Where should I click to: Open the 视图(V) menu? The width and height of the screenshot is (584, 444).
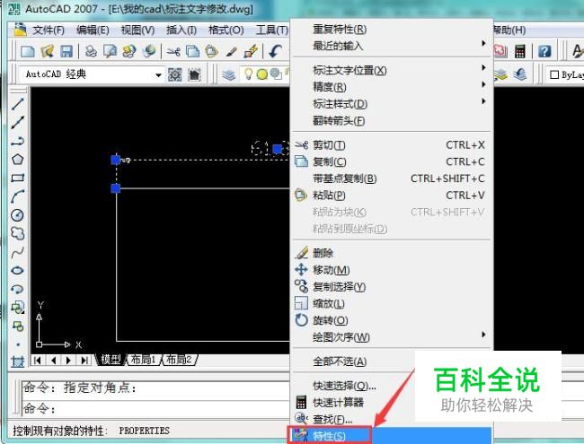[137, 30]
